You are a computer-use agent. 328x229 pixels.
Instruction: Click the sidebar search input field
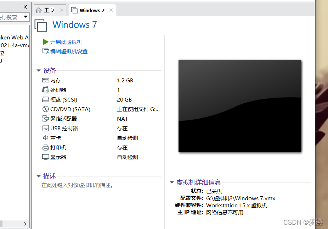tap(11, 17)
